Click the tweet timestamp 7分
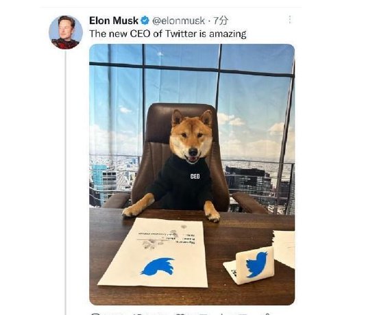377x315 pixels. [221, 21]
